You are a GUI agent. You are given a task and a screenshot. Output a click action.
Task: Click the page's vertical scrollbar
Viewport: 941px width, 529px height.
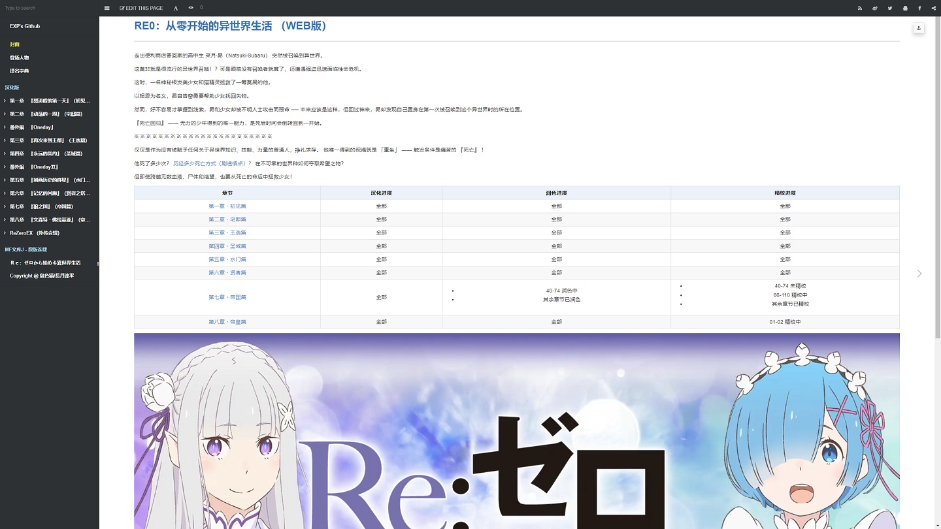pyautogui.click(x=938, y=176)
